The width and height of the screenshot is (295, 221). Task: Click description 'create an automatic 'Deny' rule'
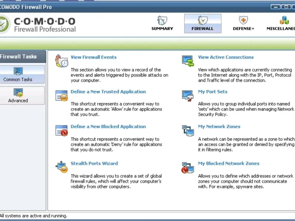pos(116,144)
